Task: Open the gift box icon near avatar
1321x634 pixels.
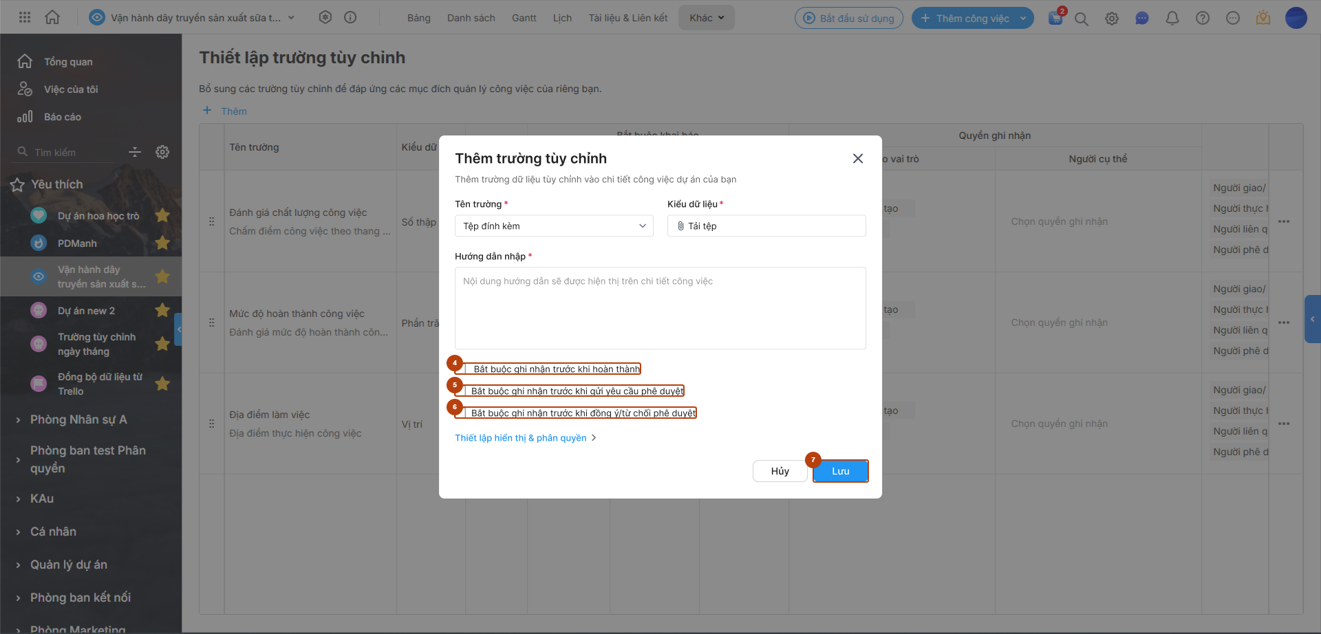Action: point(1263,19)
